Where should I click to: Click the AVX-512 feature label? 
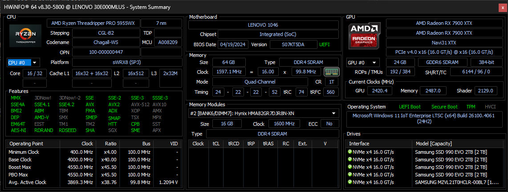[x=140, y=105]
